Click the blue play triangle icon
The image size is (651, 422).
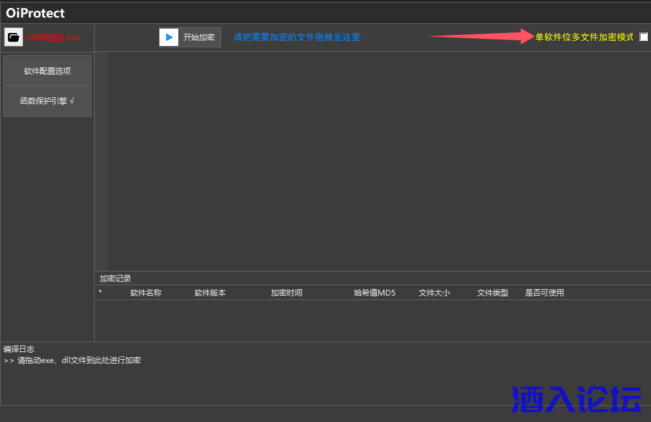[169, 38]
